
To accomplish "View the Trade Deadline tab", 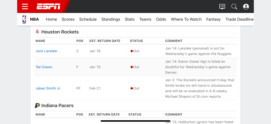I will click(240, 19).
